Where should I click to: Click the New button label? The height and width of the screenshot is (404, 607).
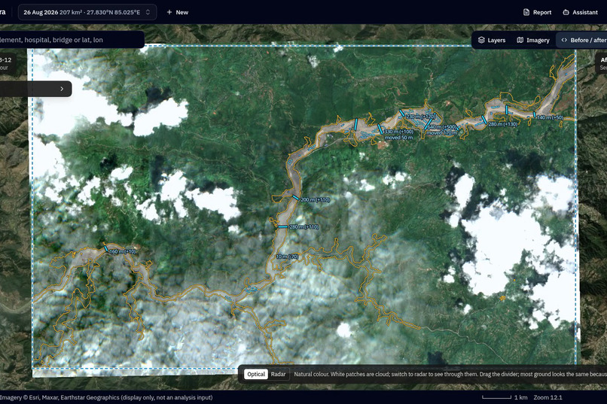tap(182, 12)
